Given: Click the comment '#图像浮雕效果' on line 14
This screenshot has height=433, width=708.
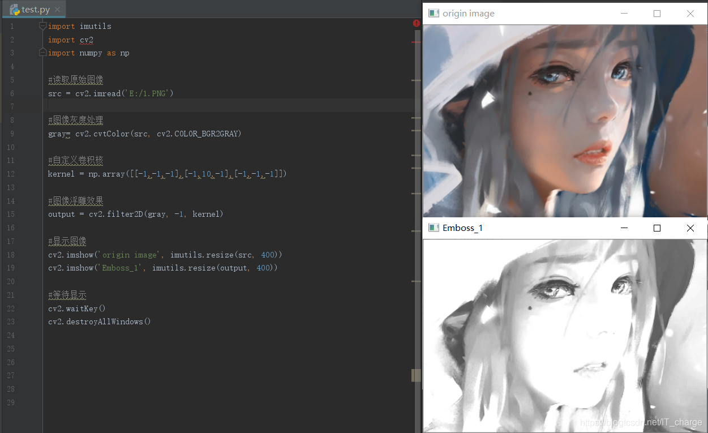Looking at the screenshot, I should (x=76, y=201).
